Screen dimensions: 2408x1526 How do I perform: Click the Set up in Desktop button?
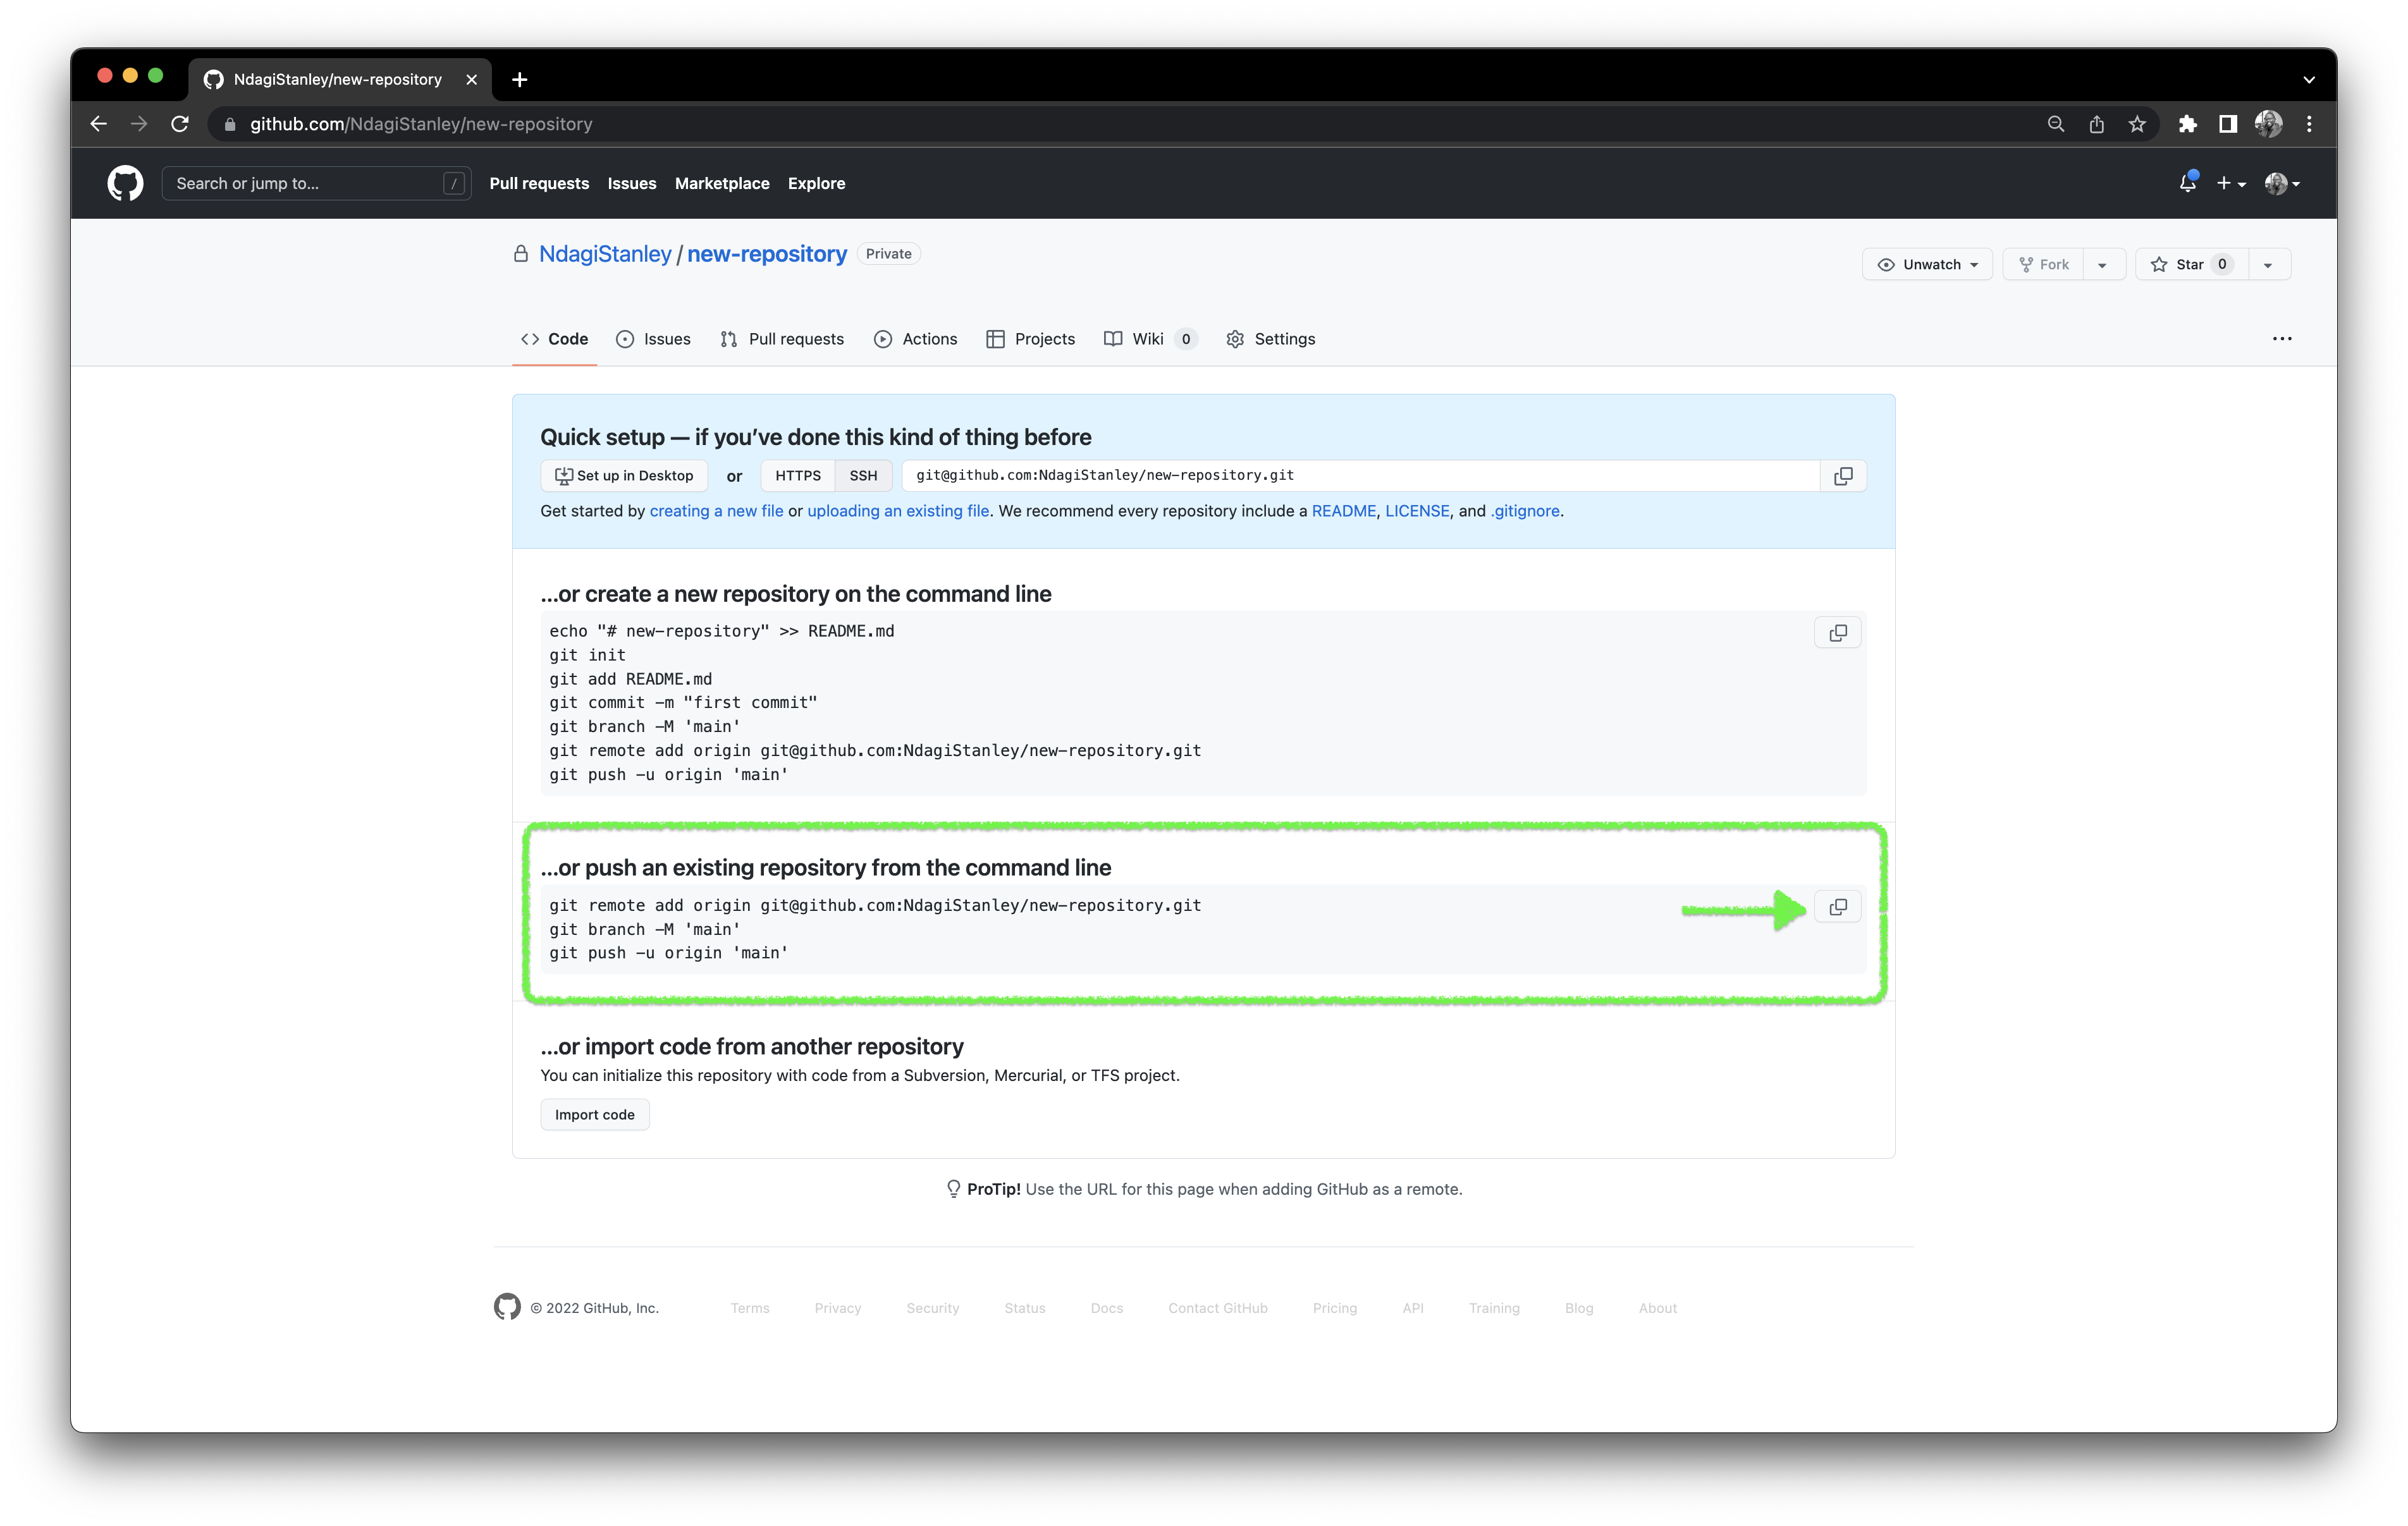(x=624, y=475)
